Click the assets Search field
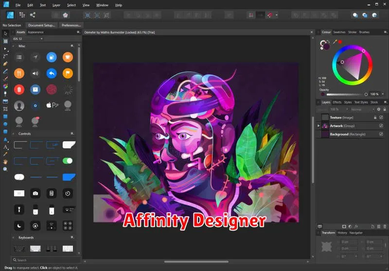Viewport: 389px width, 271px height. [44, 260]
